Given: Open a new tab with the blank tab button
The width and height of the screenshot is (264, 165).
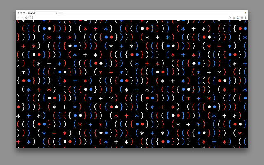Looking at the screenshot, I should (x=61, y=13).
